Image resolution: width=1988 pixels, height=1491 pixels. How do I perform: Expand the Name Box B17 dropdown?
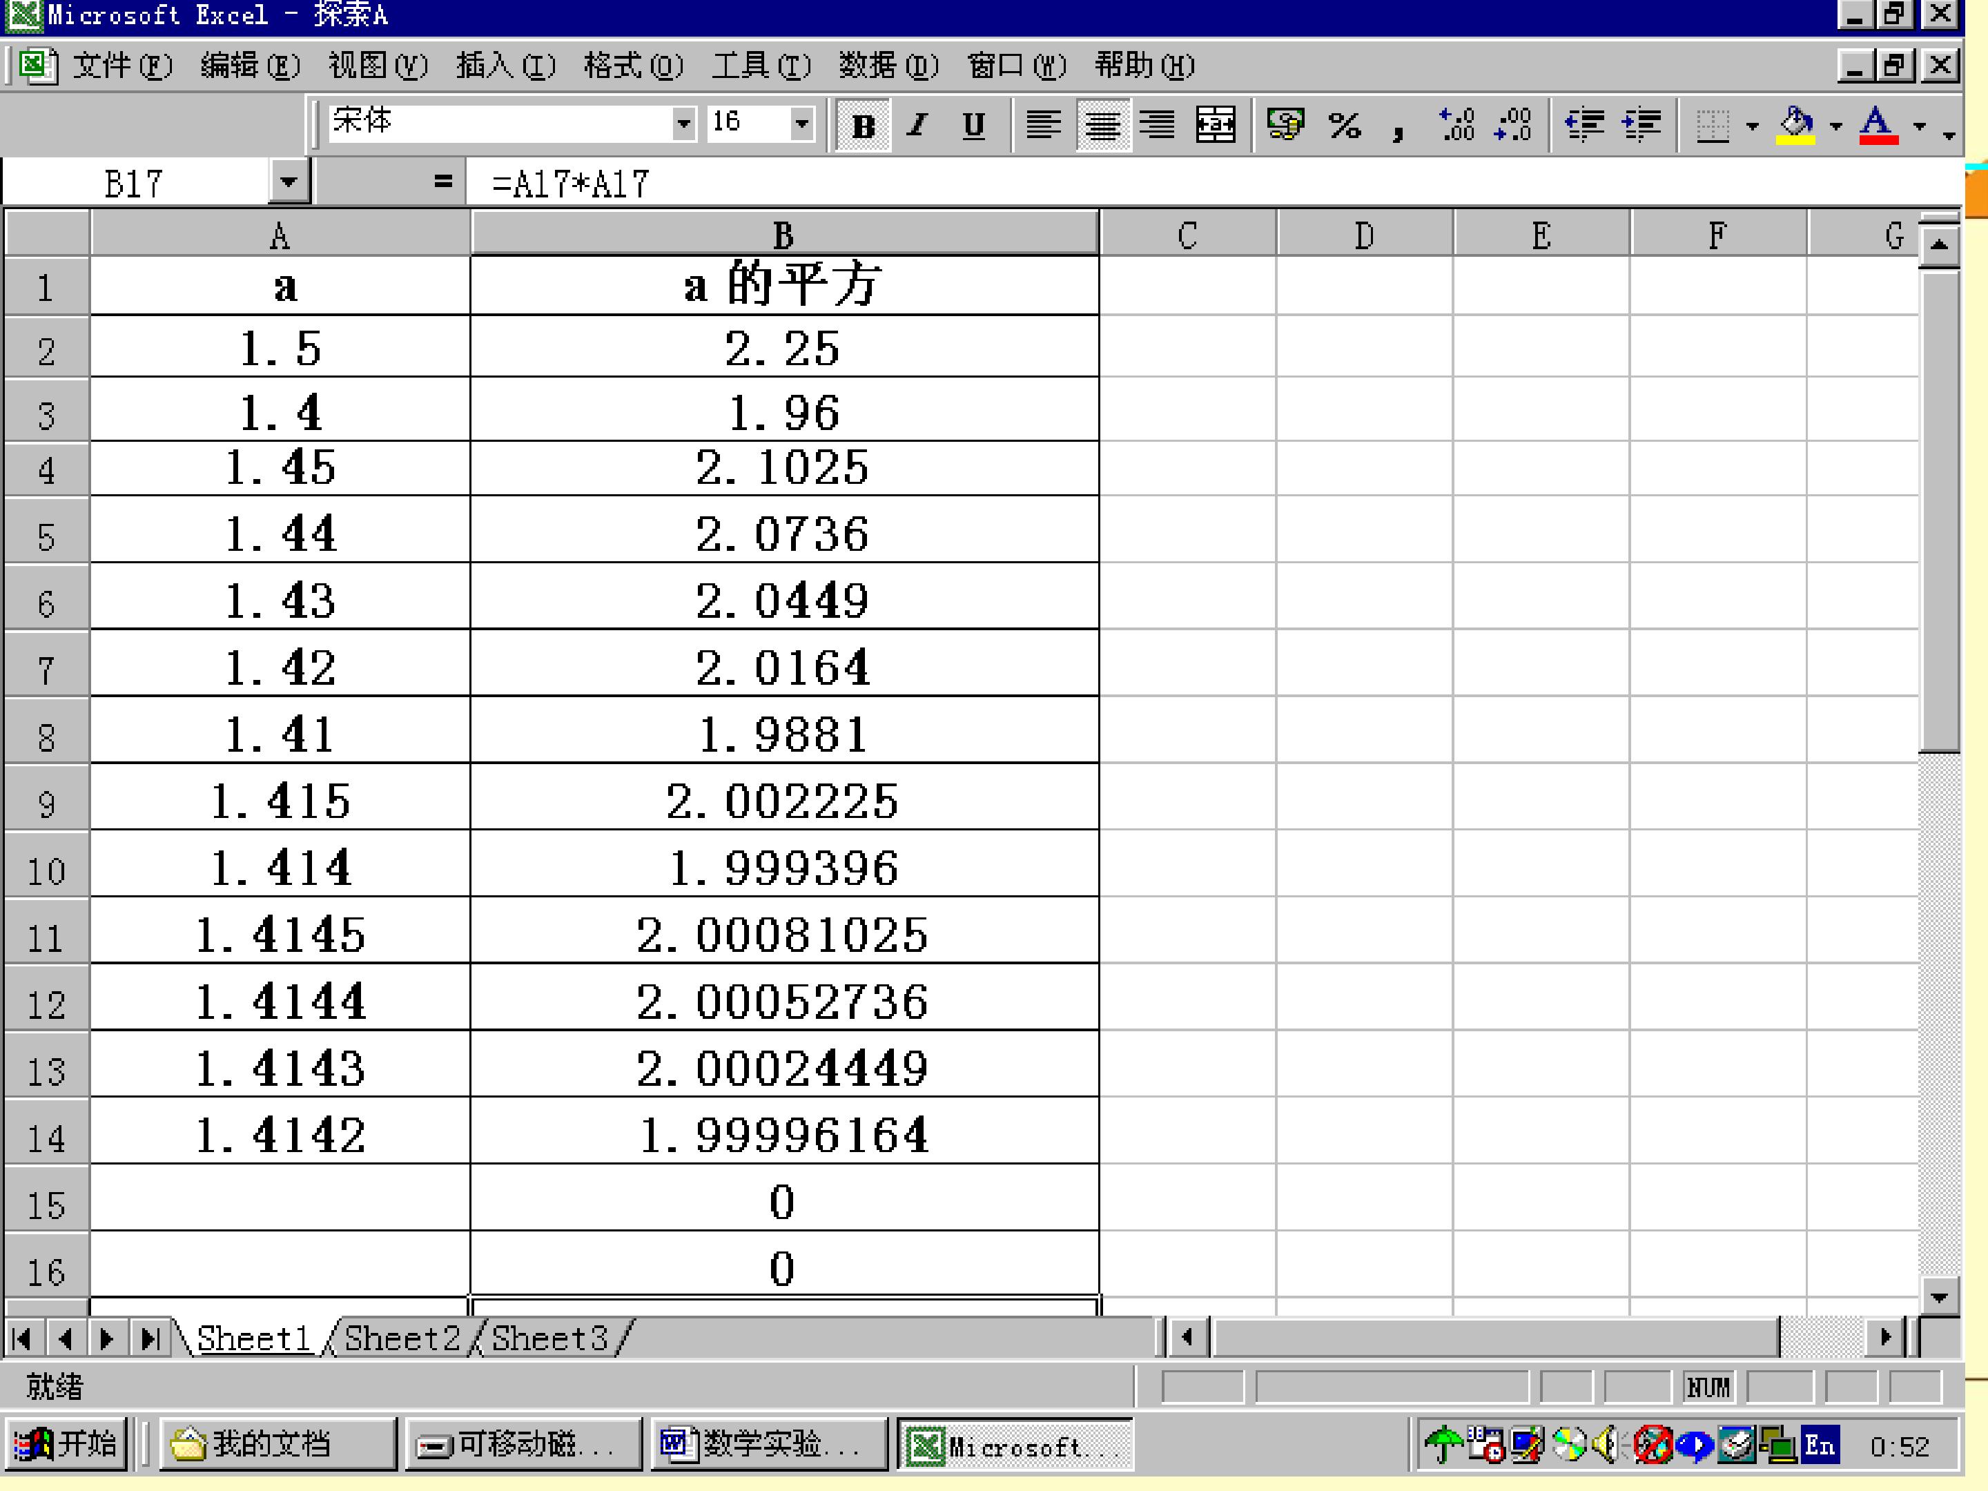[x=289, y=182]
